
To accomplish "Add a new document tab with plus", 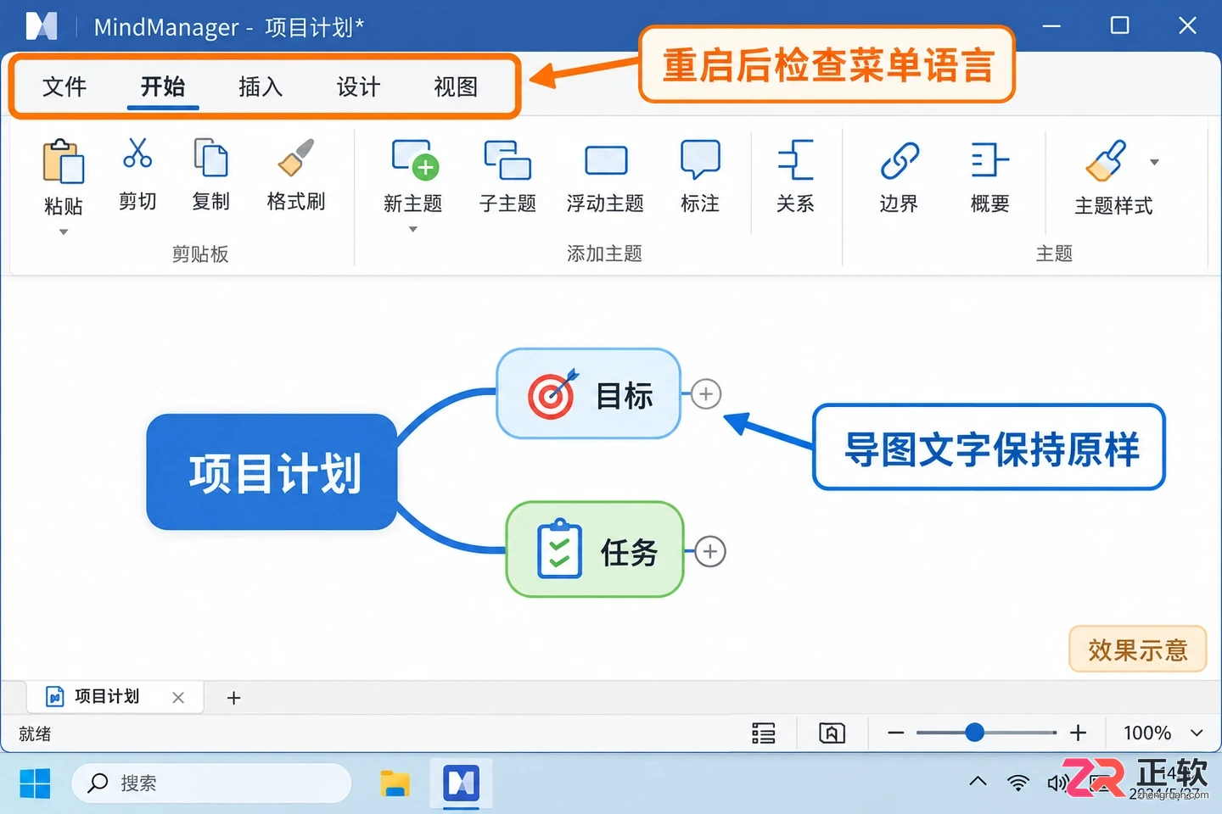I will pos(234,698).
